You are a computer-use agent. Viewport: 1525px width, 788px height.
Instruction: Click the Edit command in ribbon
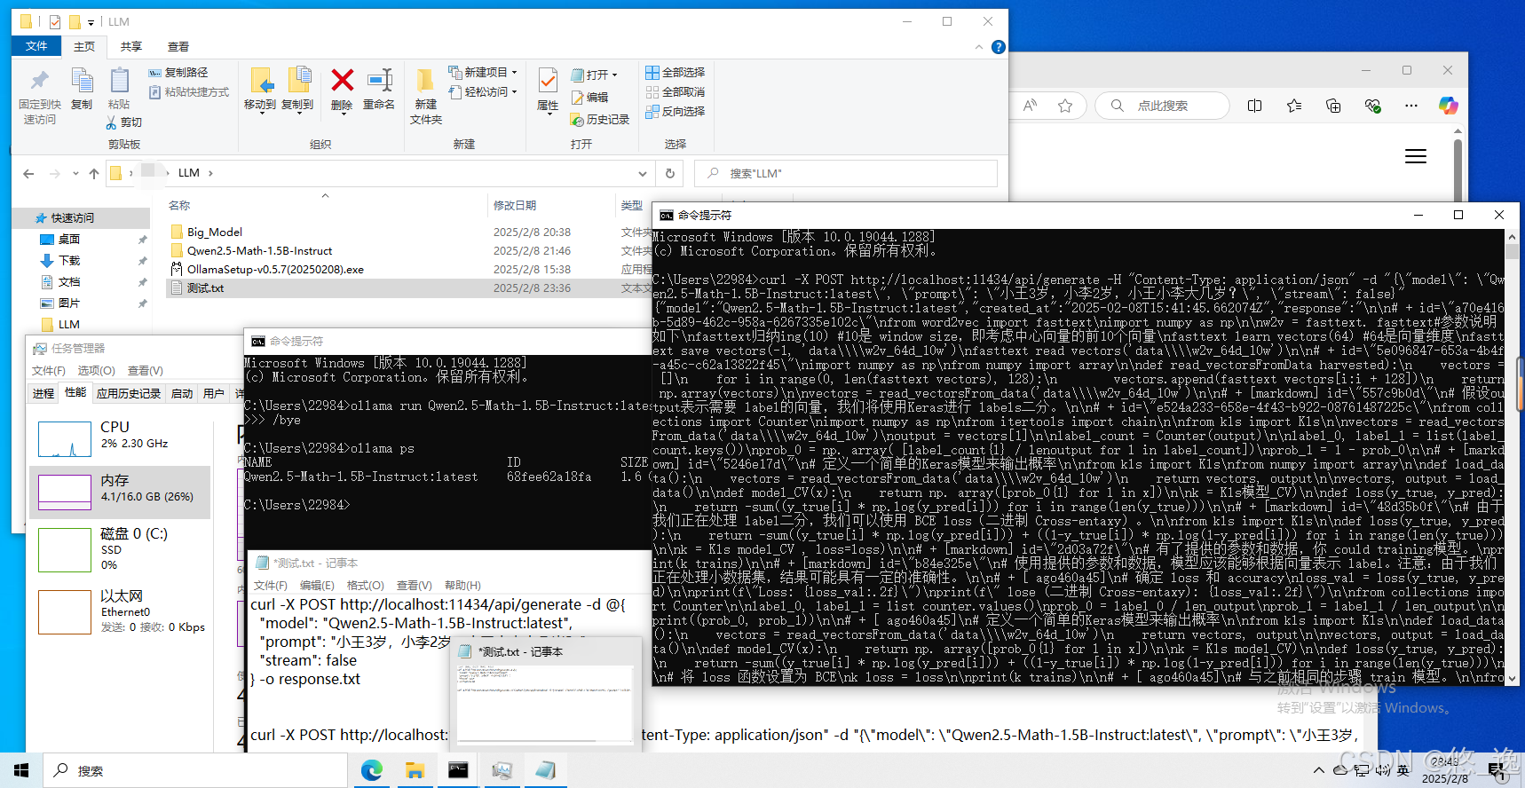pyautogui.click(x=590, y=98)
